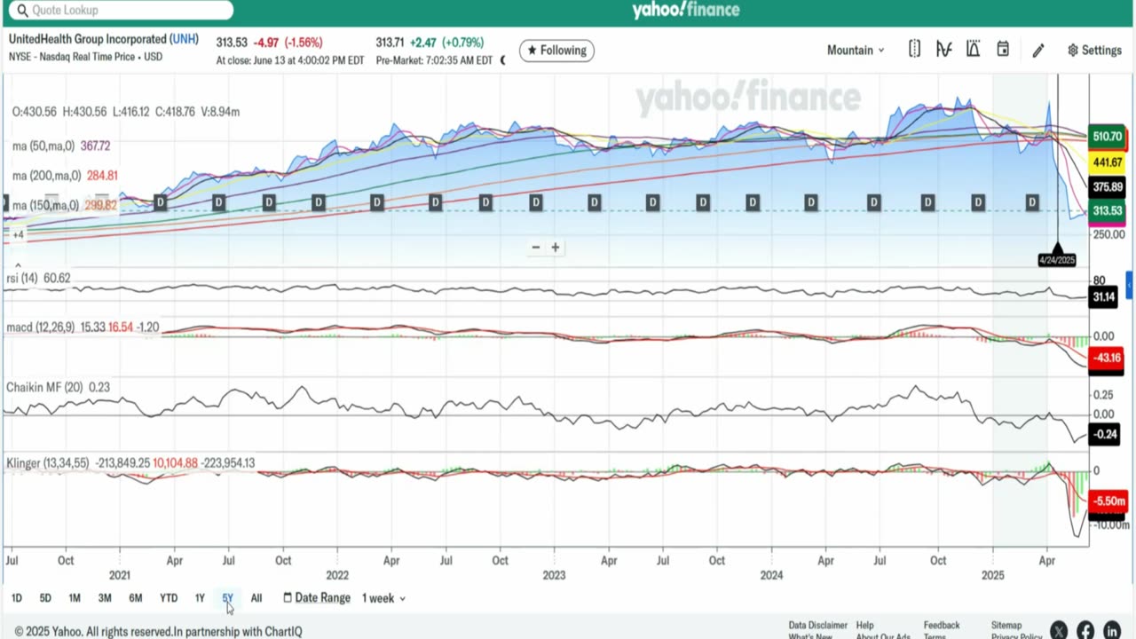Click the Klinger (13,34,55) label
The width and height of the screenshot is (1136, 639).
(130, 463)
